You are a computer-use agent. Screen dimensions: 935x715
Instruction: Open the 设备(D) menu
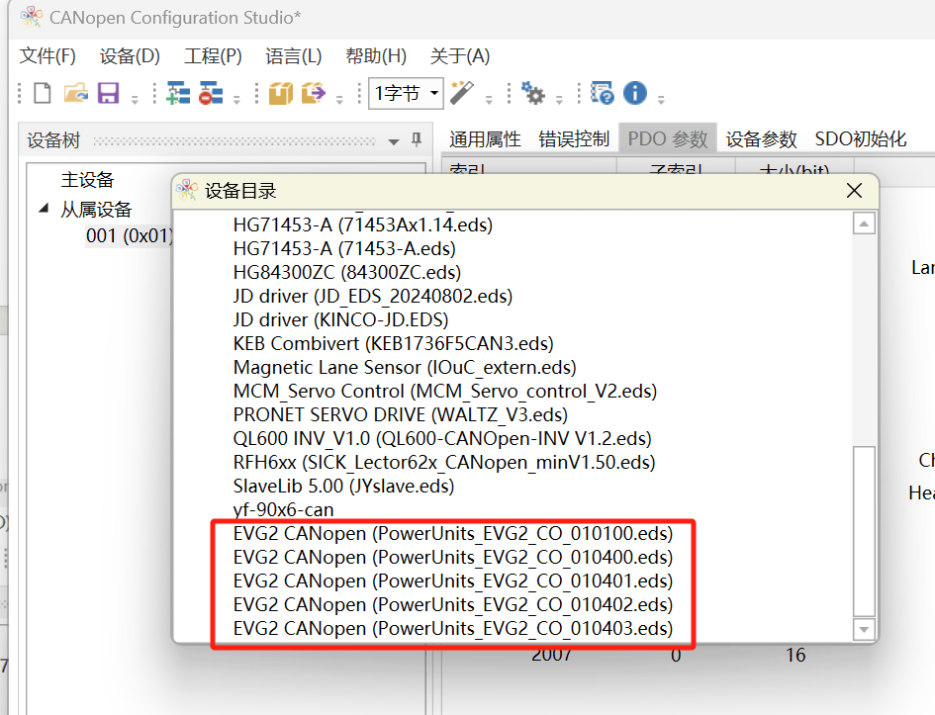[130, 56]
